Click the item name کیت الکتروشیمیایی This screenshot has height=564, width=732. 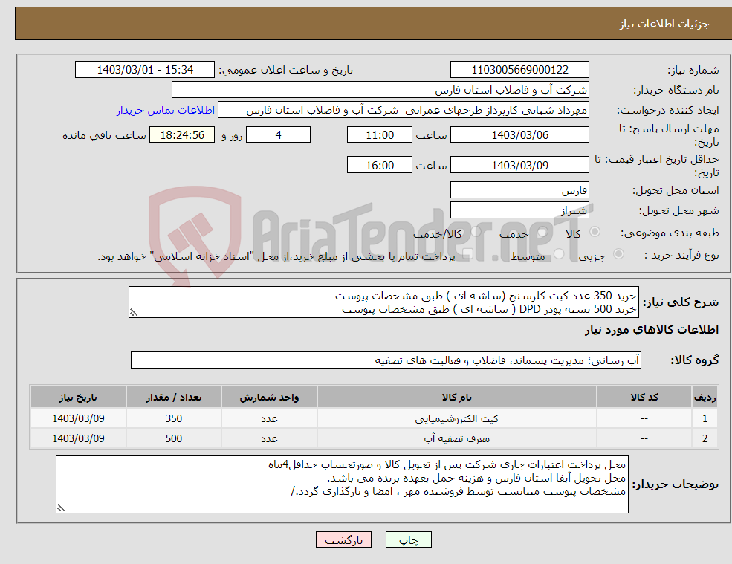pyautogui.click(x=456, y=419)
